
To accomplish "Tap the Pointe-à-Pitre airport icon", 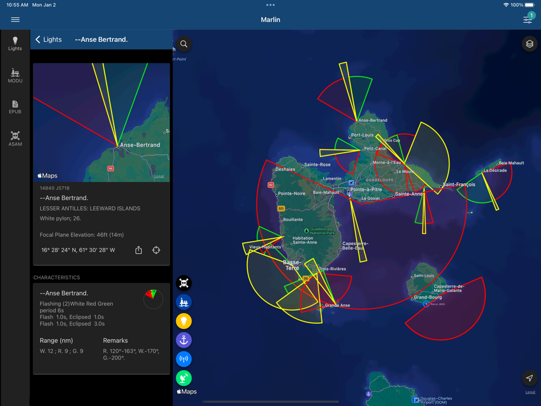I will [x=351, y=182].
